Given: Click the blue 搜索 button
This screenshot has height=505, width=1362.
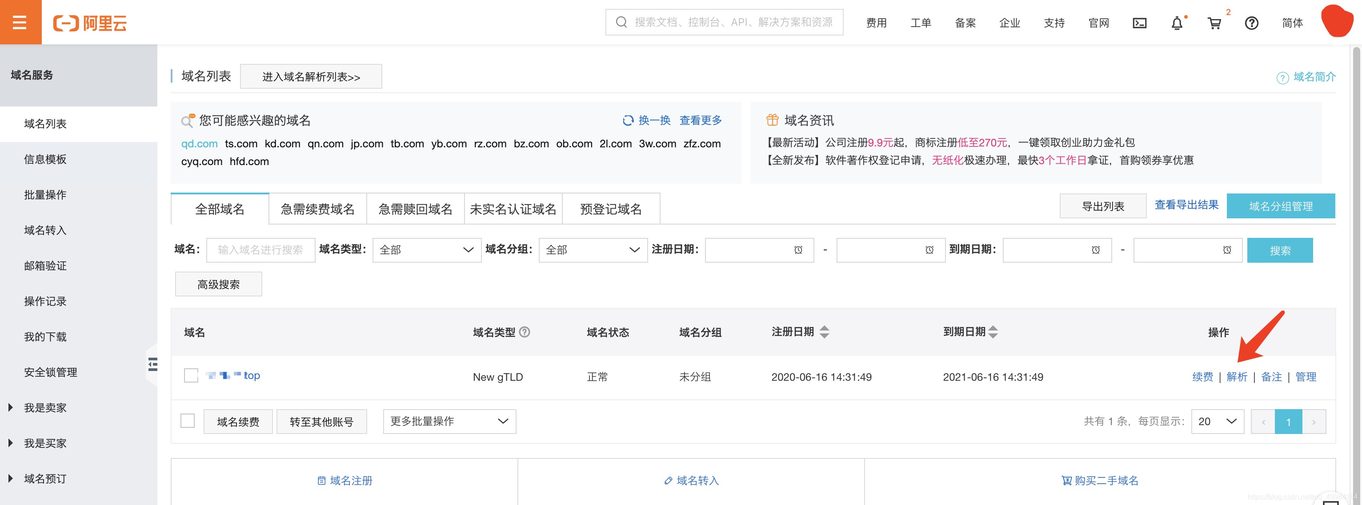Looking at the screenshot, I should (x=1279, y=250).
